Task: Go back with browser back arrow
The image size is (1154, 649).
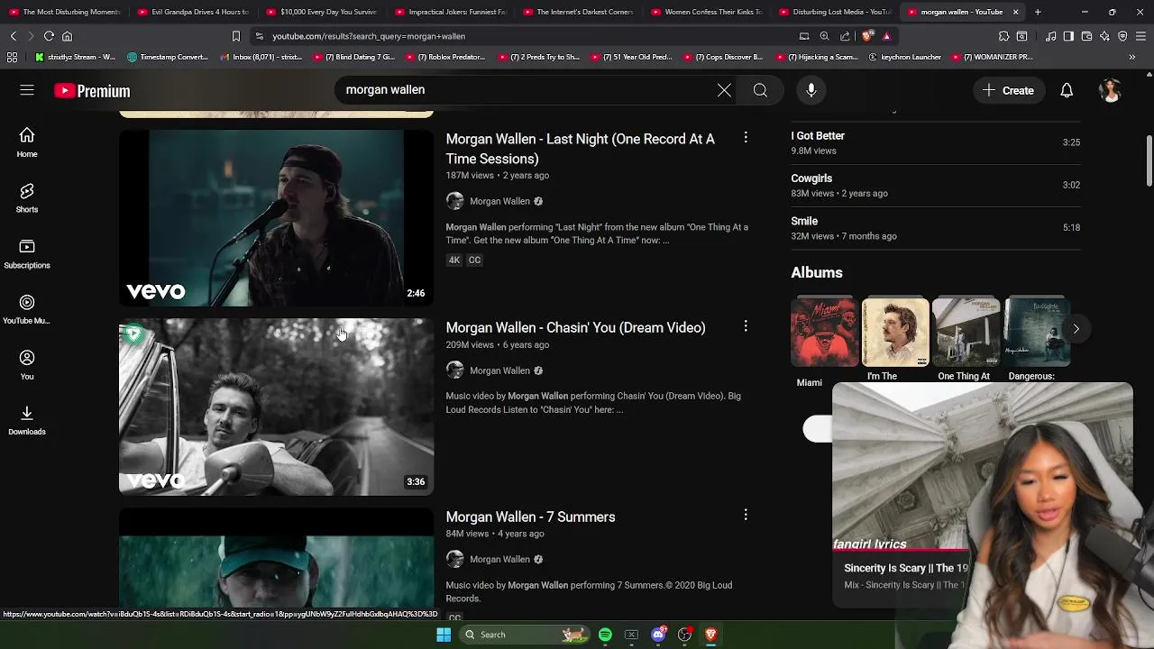Action: point(13,36)
